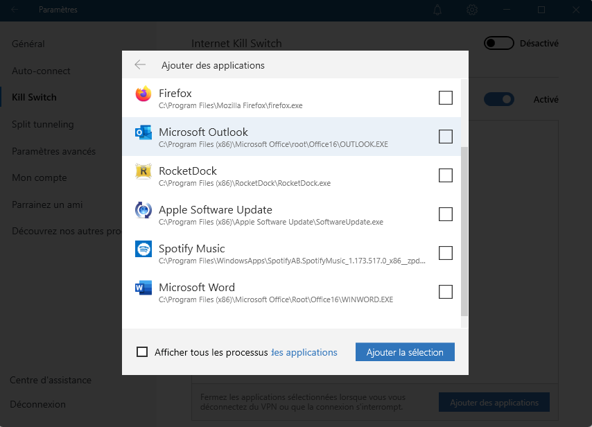
Task: Open the Auto-connect settings tab
Action: point(41,71)
